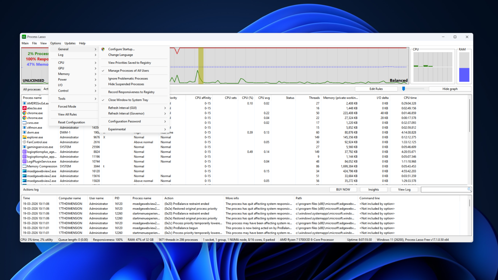This screenshot has width=498, height=280.
Task: Choose View Priorities Saved to Registry
Action: 134,63
